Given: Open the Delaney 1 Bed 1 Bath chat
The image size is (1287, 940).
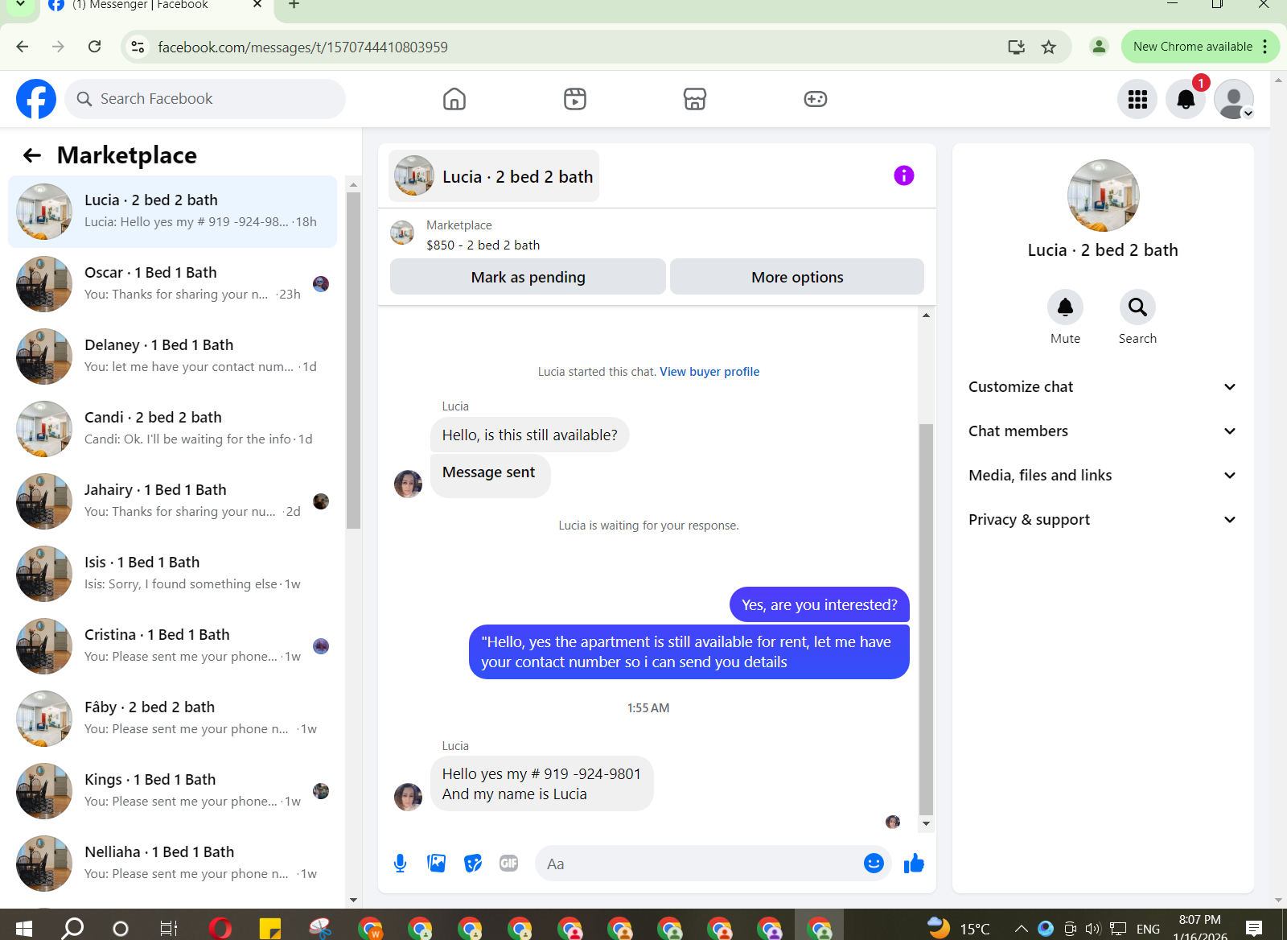Looking at the screenshot, I should point(173,357).
